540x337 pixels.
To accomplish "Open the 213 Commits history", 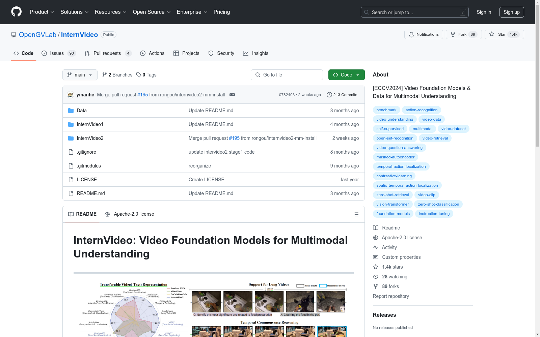I will pos(342,95).
